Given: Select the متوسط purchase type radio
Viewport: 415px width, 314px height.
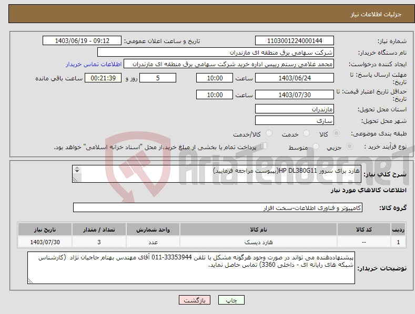Looking at the screenshot, I should [316, 146].
